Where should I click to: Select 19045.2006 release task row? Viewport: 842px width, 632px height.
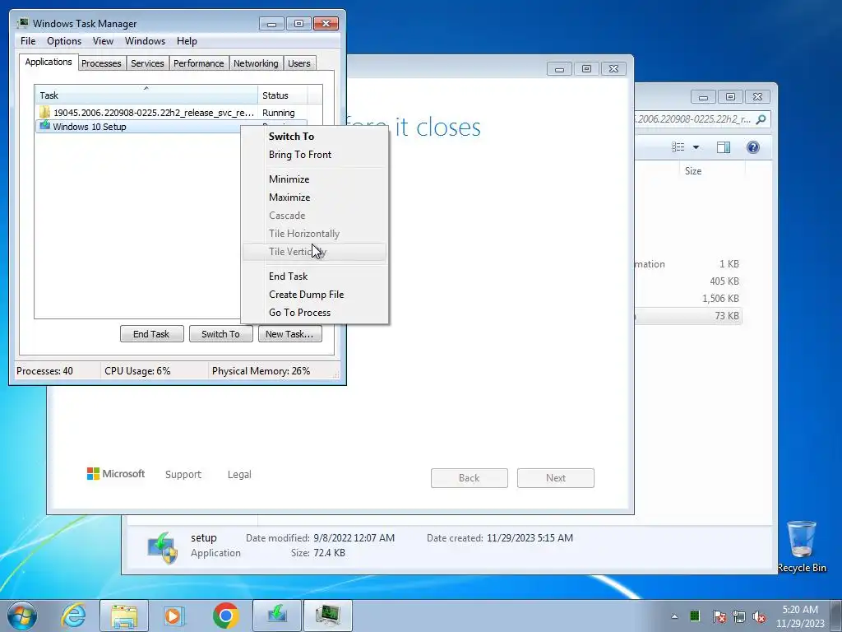171,113
